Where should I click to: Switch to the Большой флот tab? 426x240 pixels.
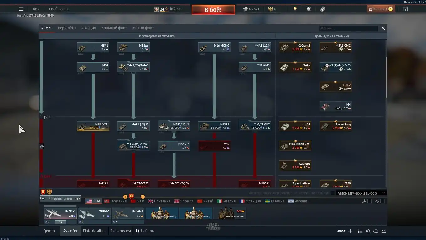pos(114,28)
